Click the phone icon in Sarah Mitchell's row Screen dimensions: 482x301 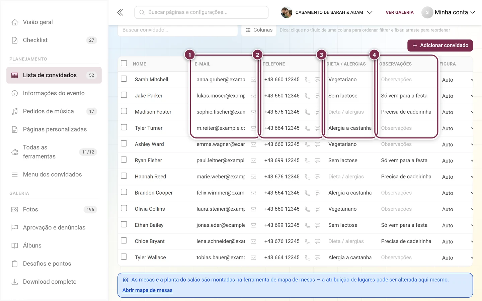tap(308, 80)
